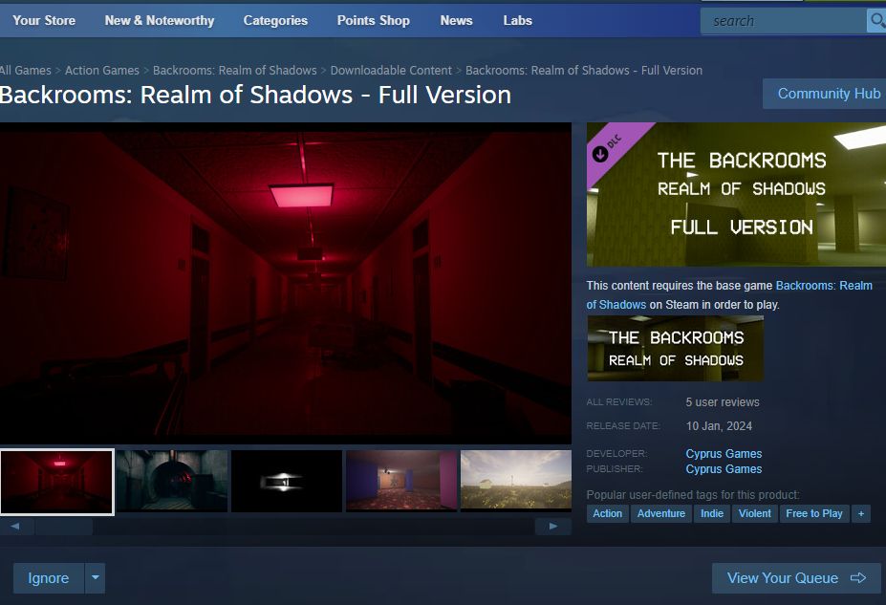
Task: Open the Categories menu
Action: click(x=275, y=20)
